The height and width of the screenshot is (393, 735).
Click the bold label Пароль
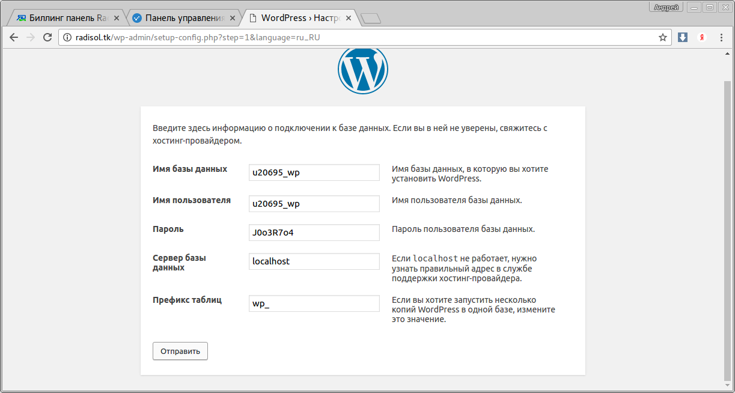click(x=168, y=229)
